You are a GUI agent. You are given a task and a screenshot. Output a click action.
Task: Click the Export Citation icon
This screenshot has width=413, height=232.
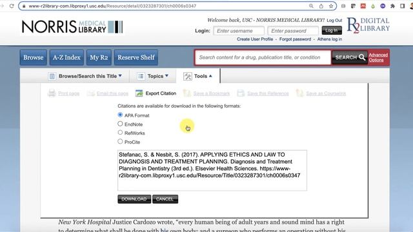[139, 93]
